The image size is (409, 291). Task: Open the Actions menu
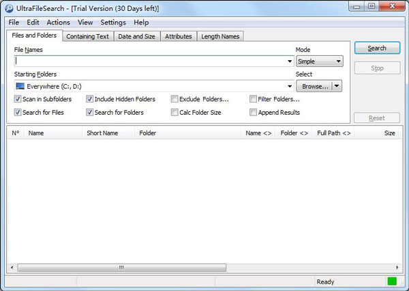coord(58,23)
